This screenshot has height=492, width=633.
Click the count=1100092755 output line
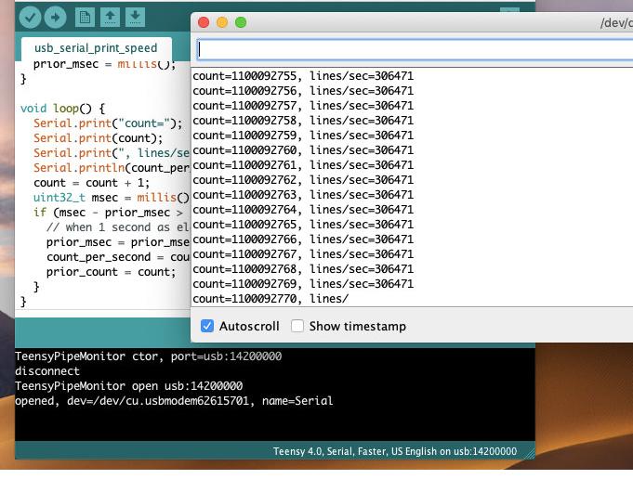coord(302,76)
